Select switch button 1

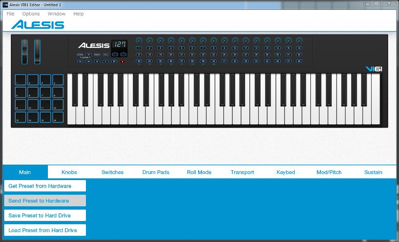(x=138, y=48)
